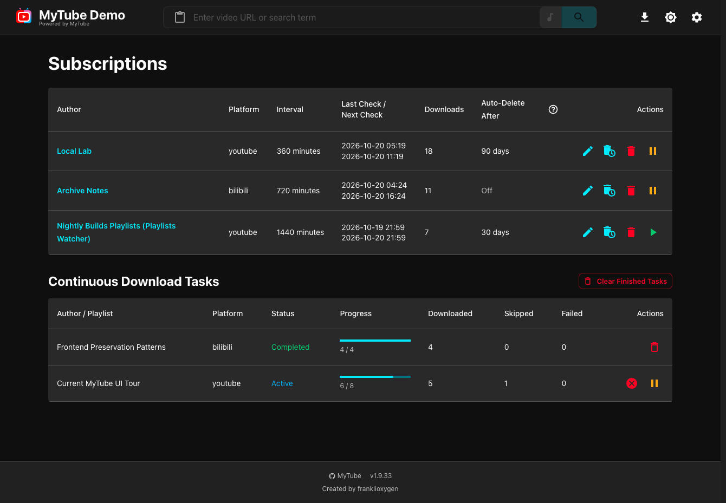Viewport: 726px width, 503px height.
Task: Click the search magnifier button
Action: pos(579,17)
